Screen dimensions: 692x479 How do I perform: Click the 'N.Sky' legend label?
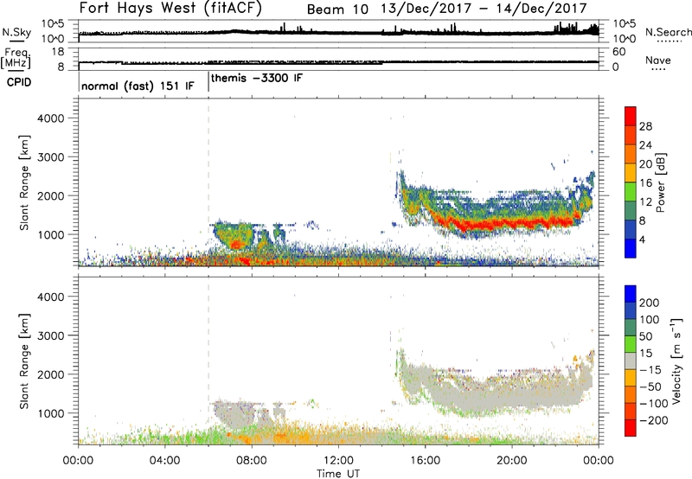pos(16,32)
